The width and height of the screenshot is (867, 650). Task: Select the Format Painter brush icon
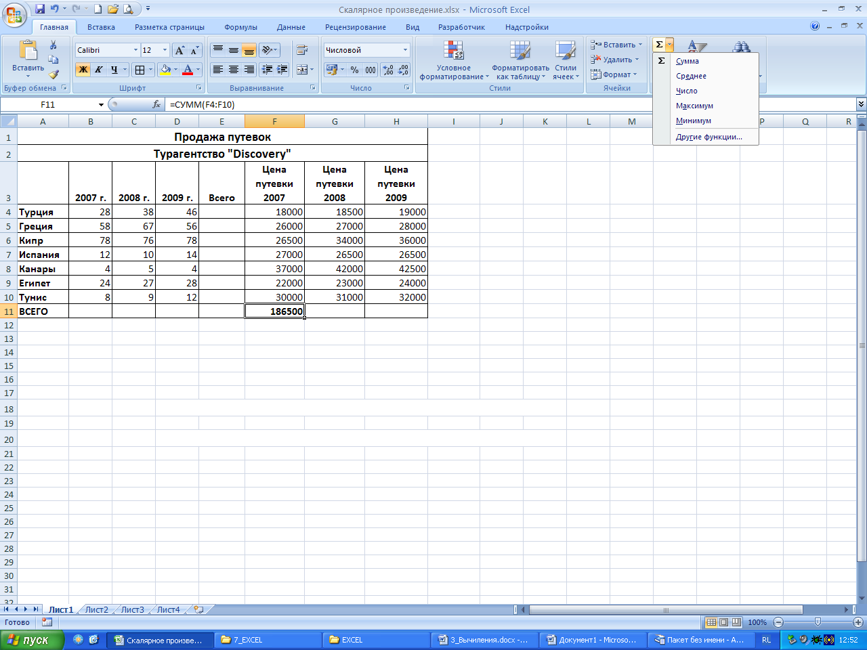(54, 74)
